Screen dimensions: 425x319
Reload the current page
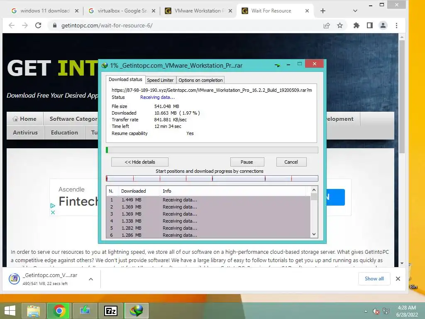38,25
